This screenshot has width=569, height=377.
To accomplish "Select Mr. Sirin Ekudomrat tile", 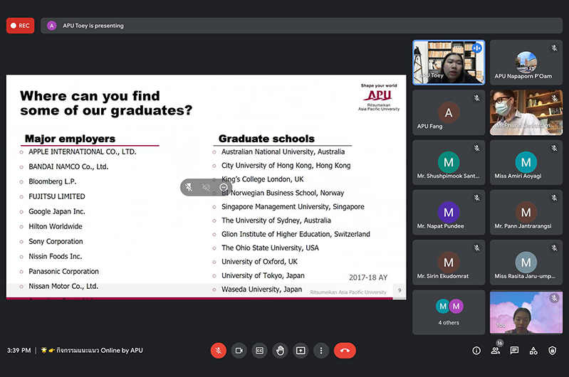I will coord(449,262).
